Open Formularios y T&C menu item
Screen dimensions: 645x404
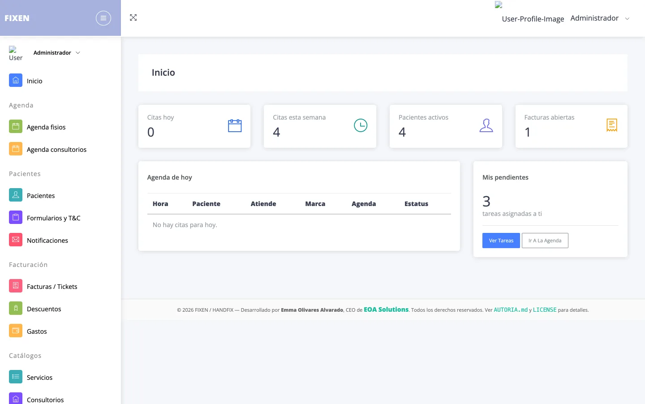tap(54, 218)
